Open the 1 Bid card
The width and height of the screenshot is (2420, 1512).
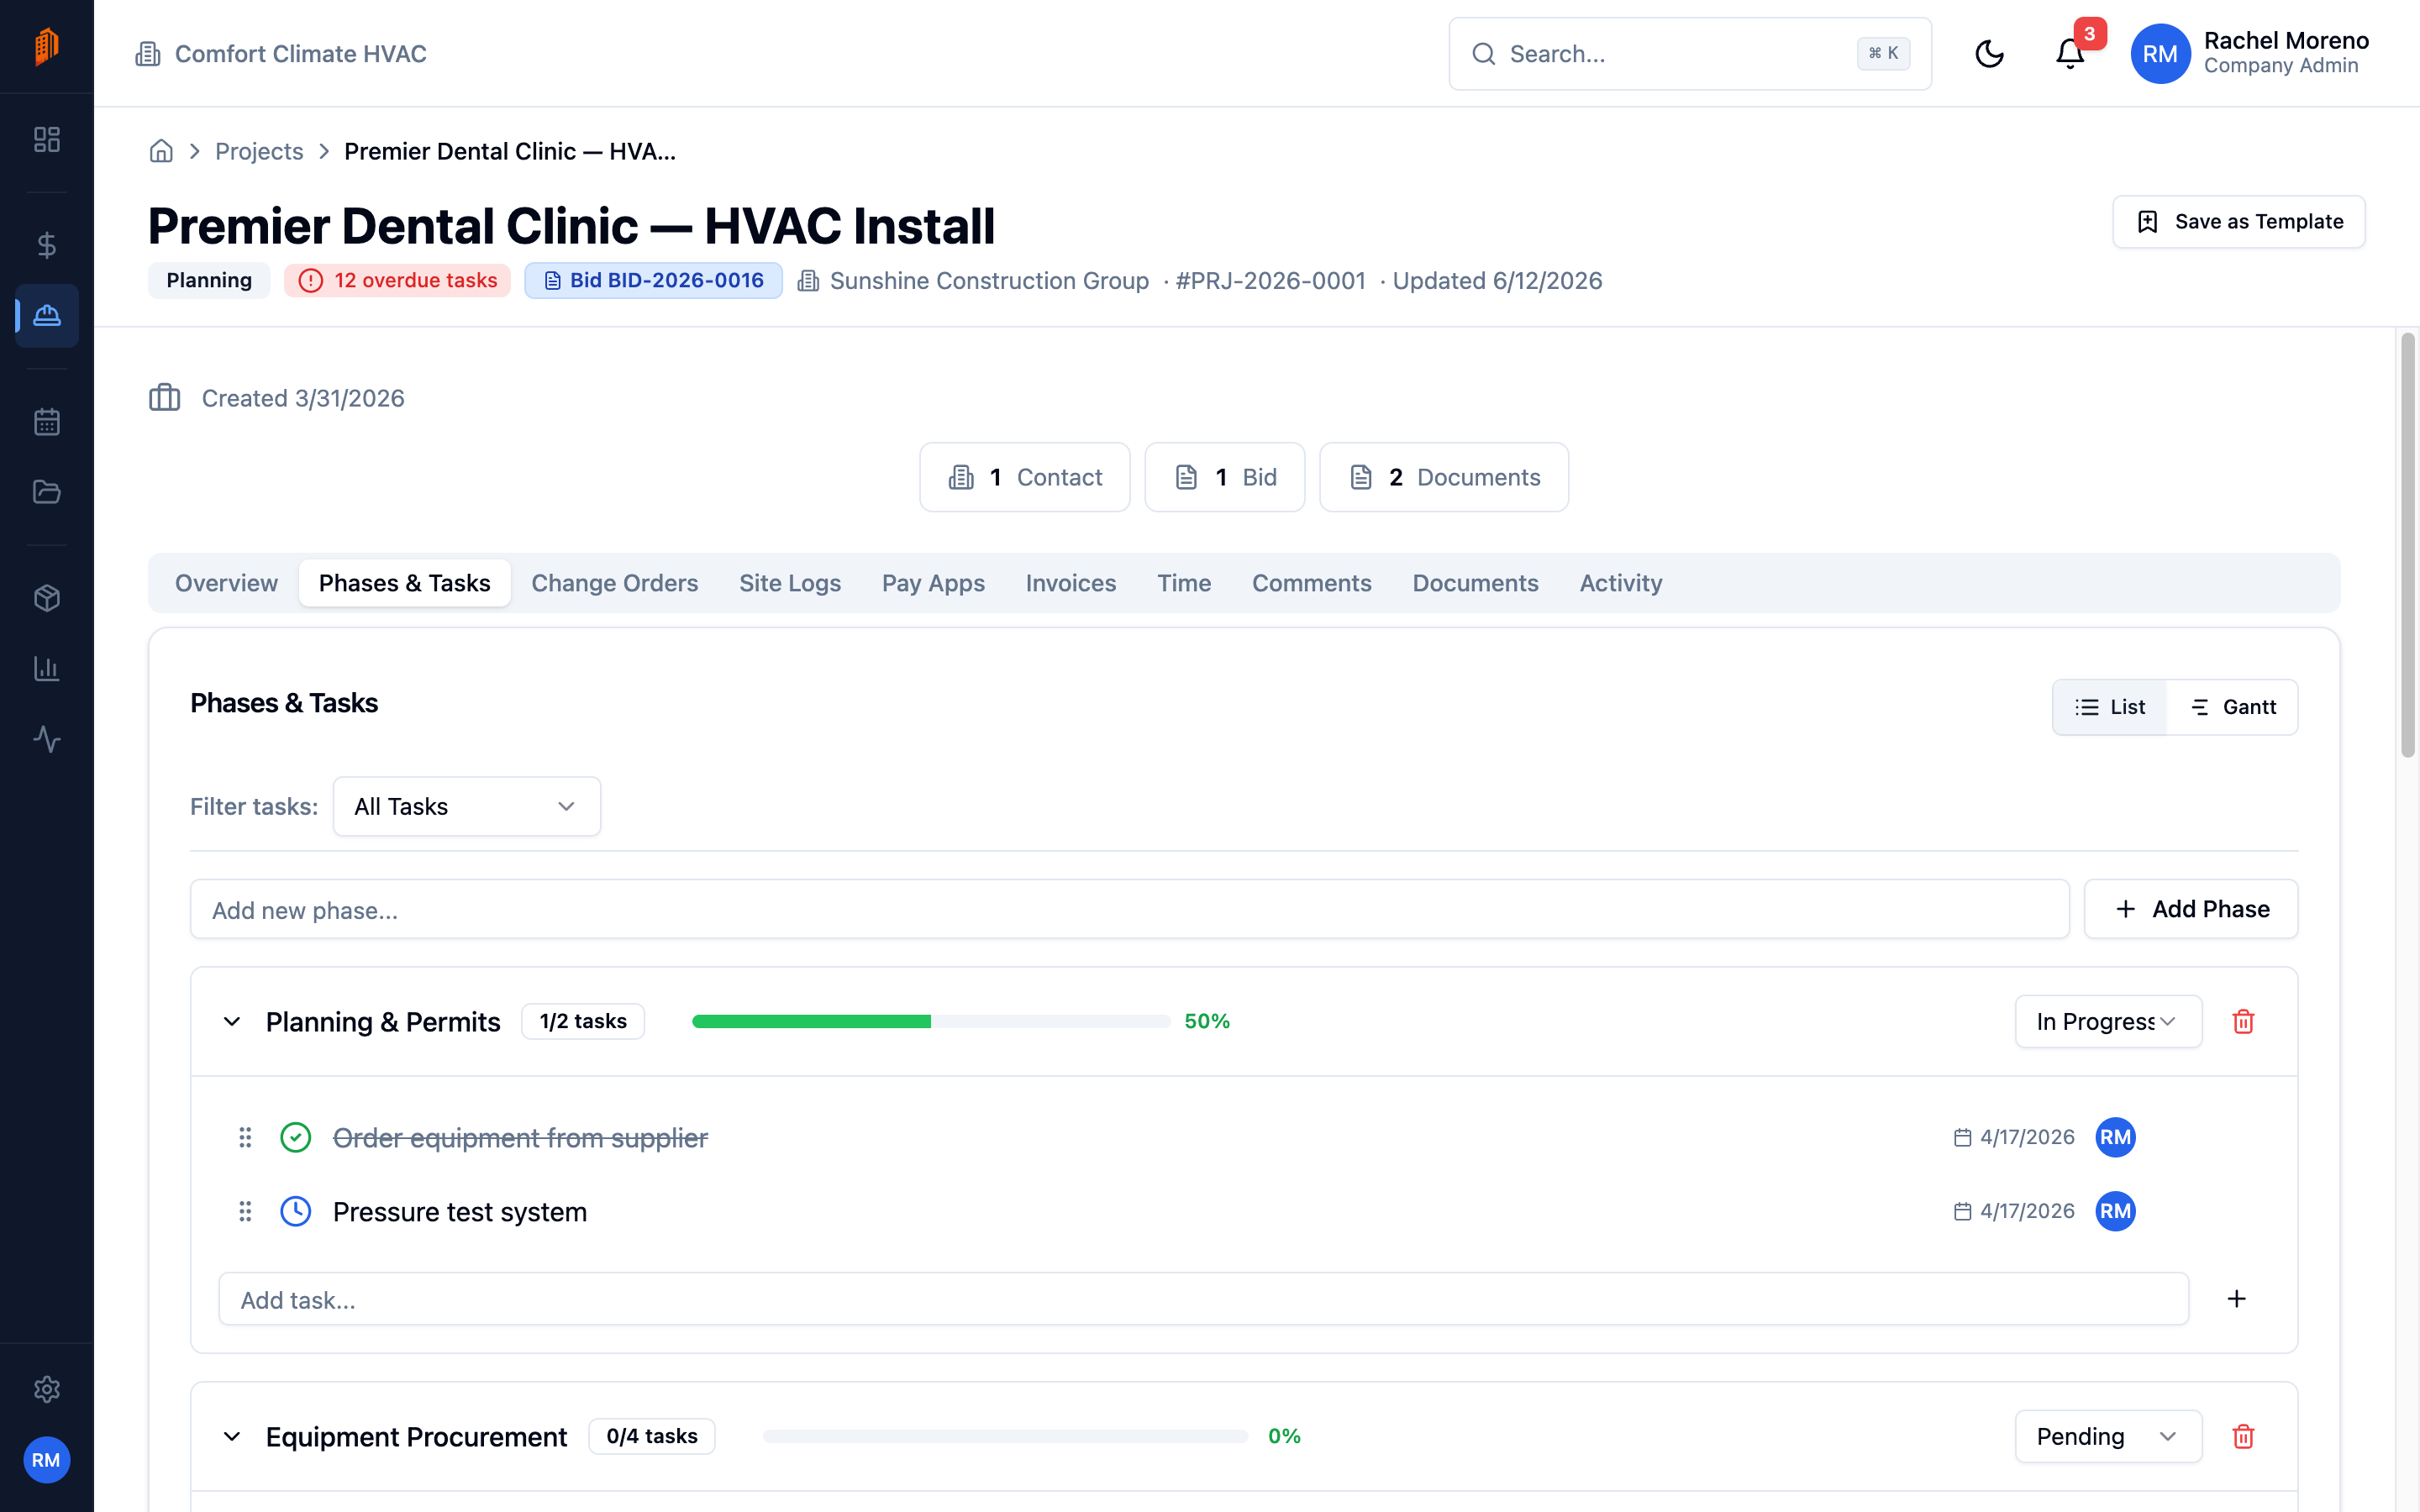[x=1224, y=477]
